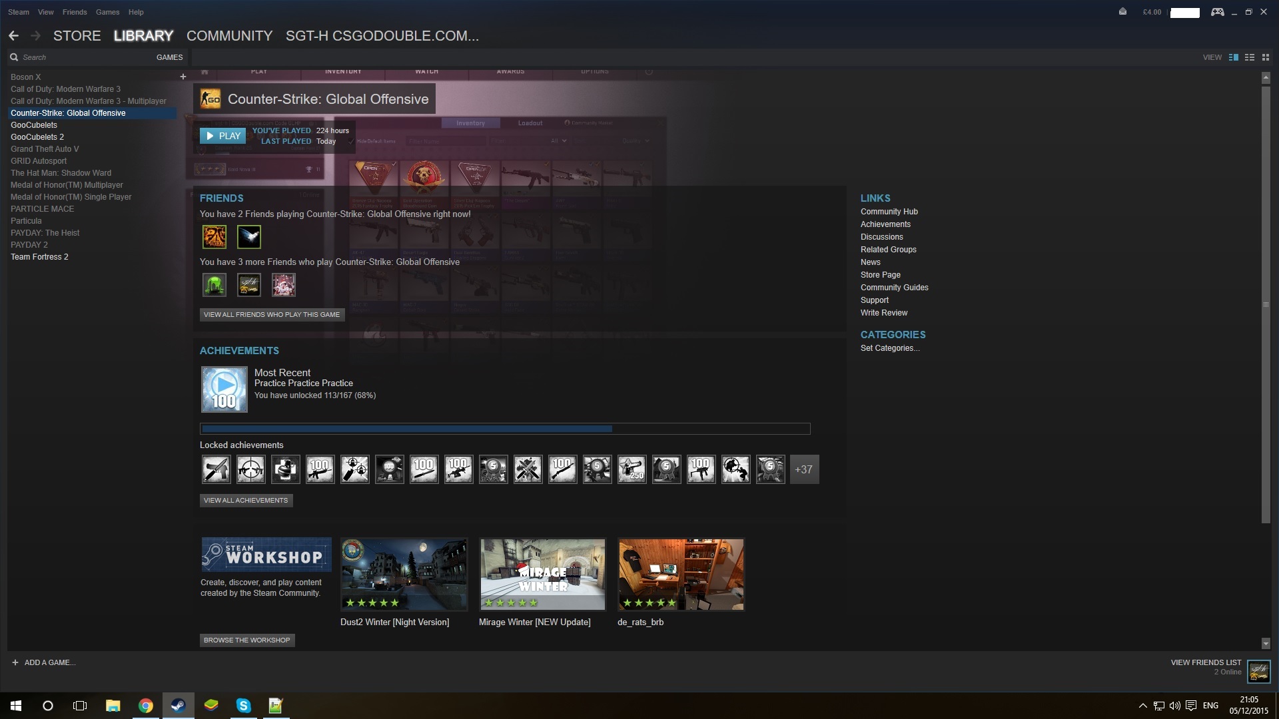Click the vertical scrollbar thumb
The image size is (1279, 719).
[1266, 304]
